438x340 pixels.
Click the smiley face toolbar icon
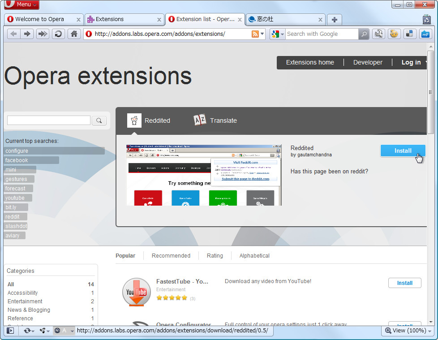pyautogui.click(x=394, y=34)
